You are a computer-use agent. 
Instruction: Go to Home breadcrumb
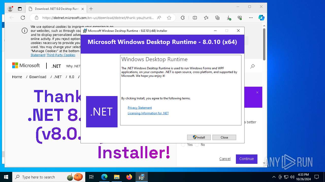tap(17, 77)
